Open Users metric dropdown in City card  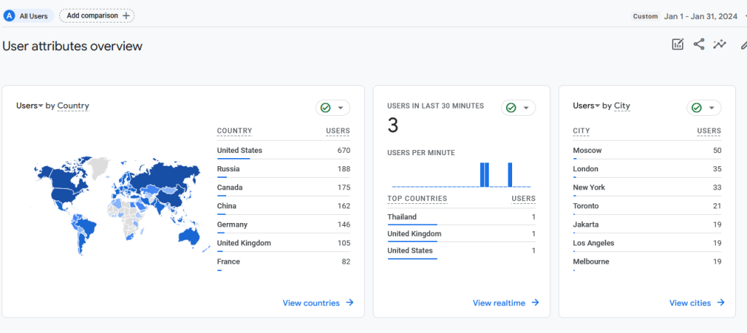587,106
